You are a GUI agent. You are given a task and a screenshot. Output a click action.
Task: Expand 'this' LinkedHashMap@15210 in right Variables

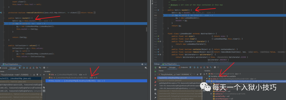pos(207,74)
